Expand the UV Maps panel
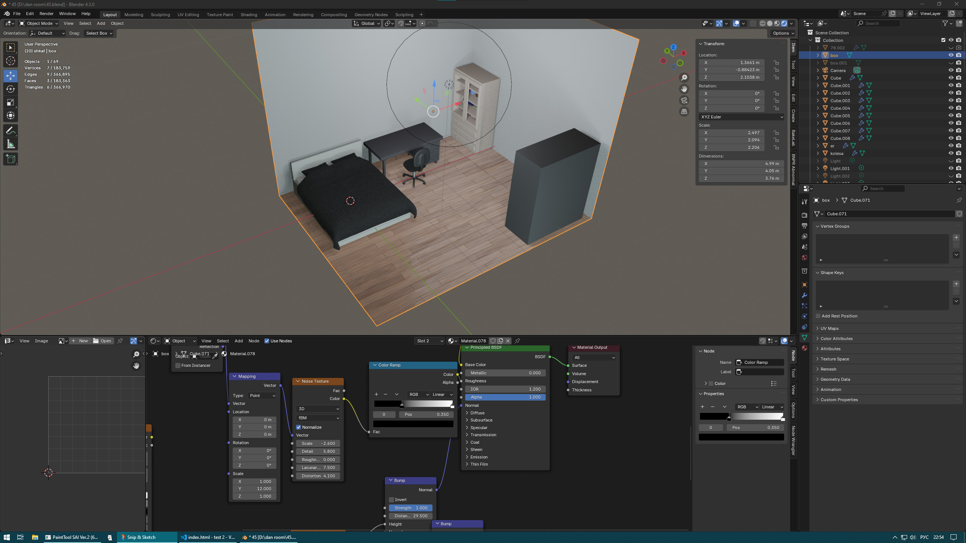966x543 pixels. (x=829, y=328)
